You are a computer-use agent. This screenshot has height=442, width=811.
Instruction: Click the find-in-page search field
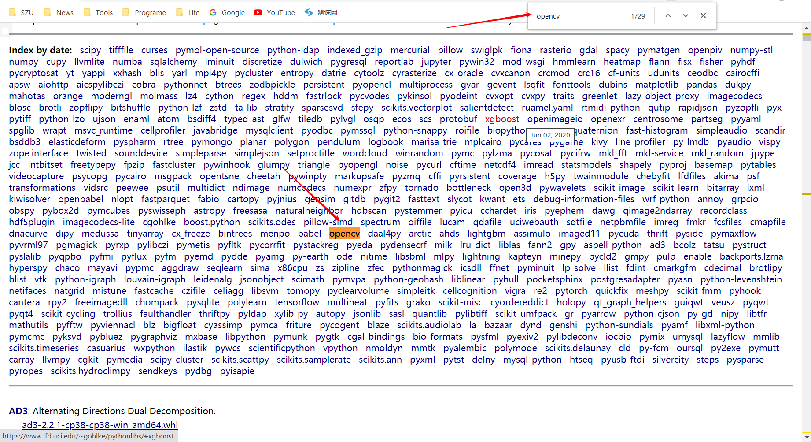(579, 16)
